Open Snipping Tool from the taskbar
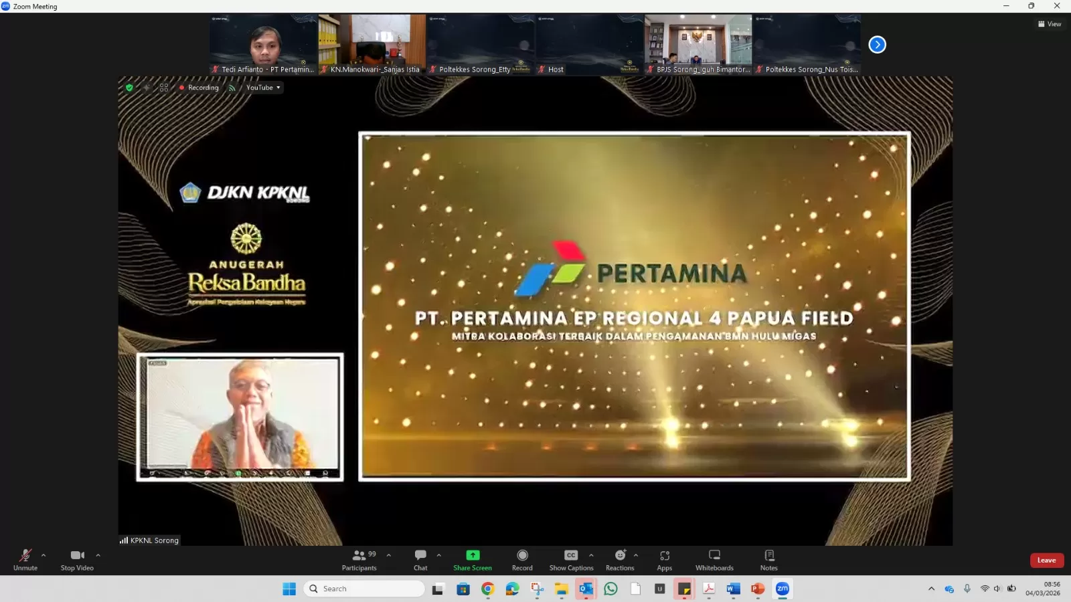The width and height of the screenshot is (1071, 602). 538,589
